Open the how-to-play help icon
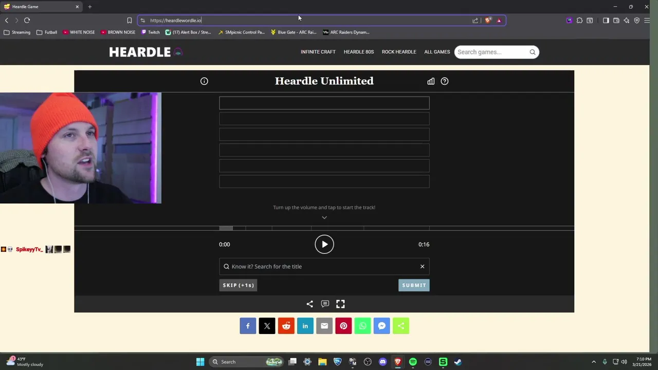The image size is (658, 370). tap(445, 81)
